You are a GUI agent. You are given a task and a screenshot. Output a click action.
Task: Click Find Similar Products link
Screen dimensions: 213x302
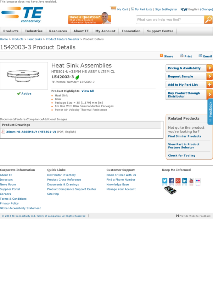coord(185,136)
